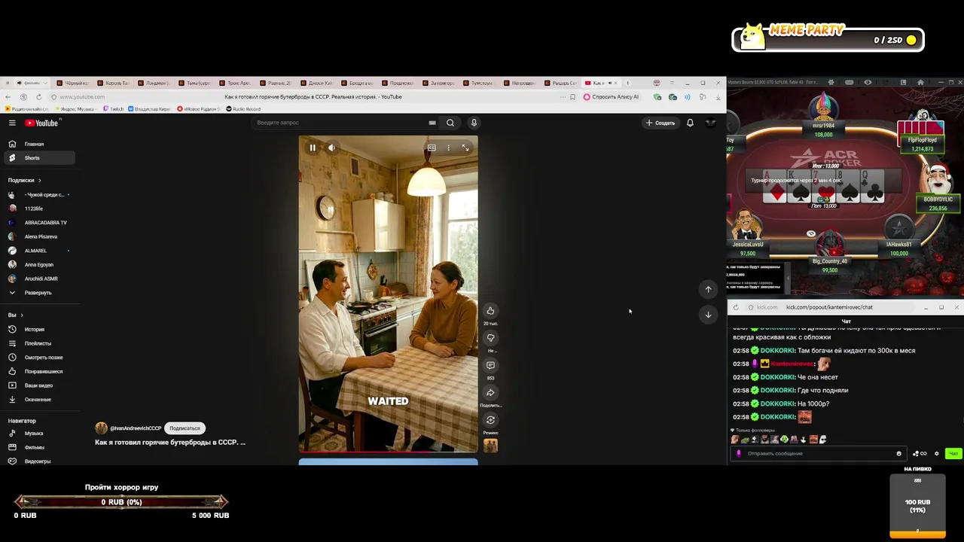The height and width of the screenshot is (542, 964).
Task: Like the Shorts video
Action: click(490, 311)
